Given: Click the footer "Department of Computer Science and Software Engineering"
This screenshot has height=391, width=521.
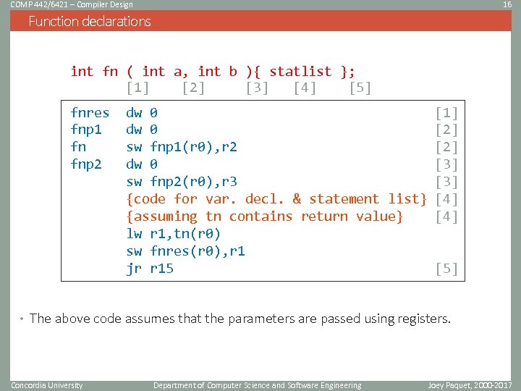Looking at the screenshot, I should (258, 385).
